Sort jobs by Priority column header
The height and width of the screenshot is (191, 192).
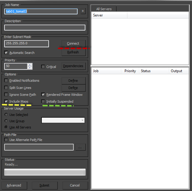coord(130,71)
